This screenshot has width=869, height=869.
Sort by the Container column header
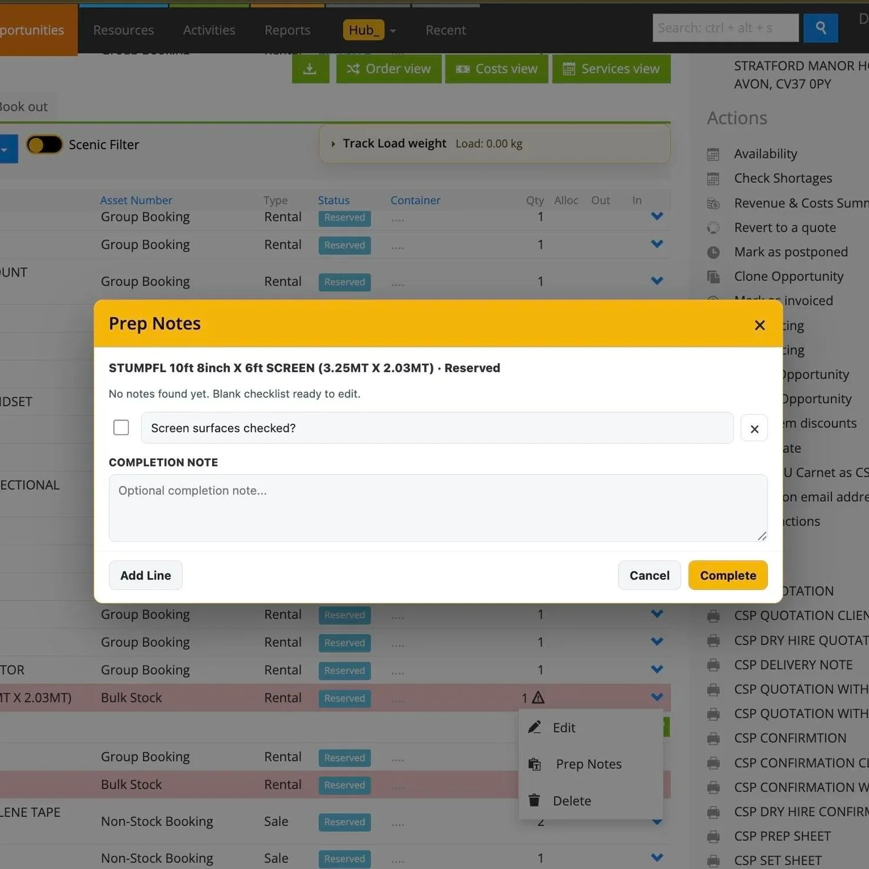click(x=415, y=200)
